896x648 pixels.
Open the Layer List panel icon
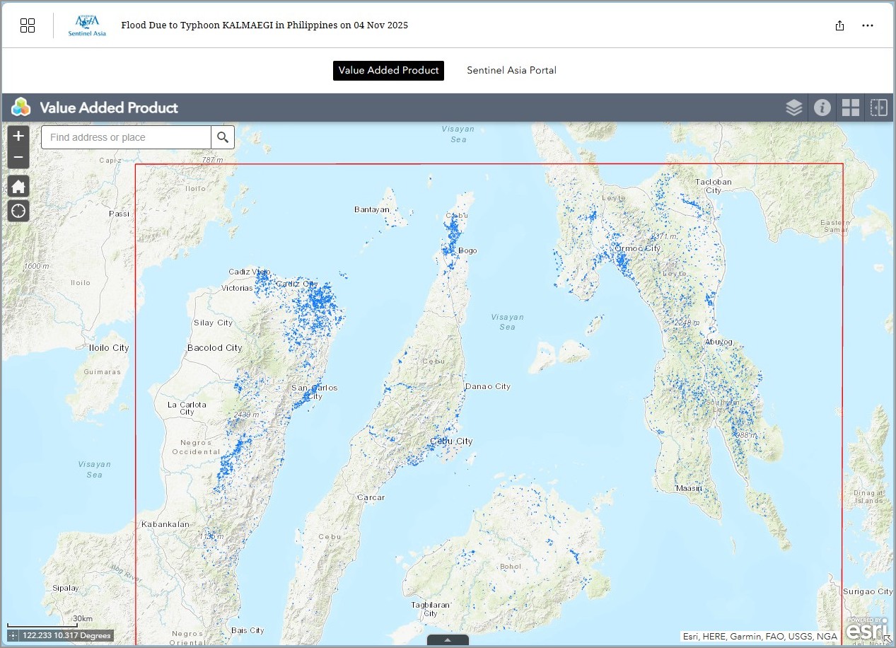[x=793, y=108]
